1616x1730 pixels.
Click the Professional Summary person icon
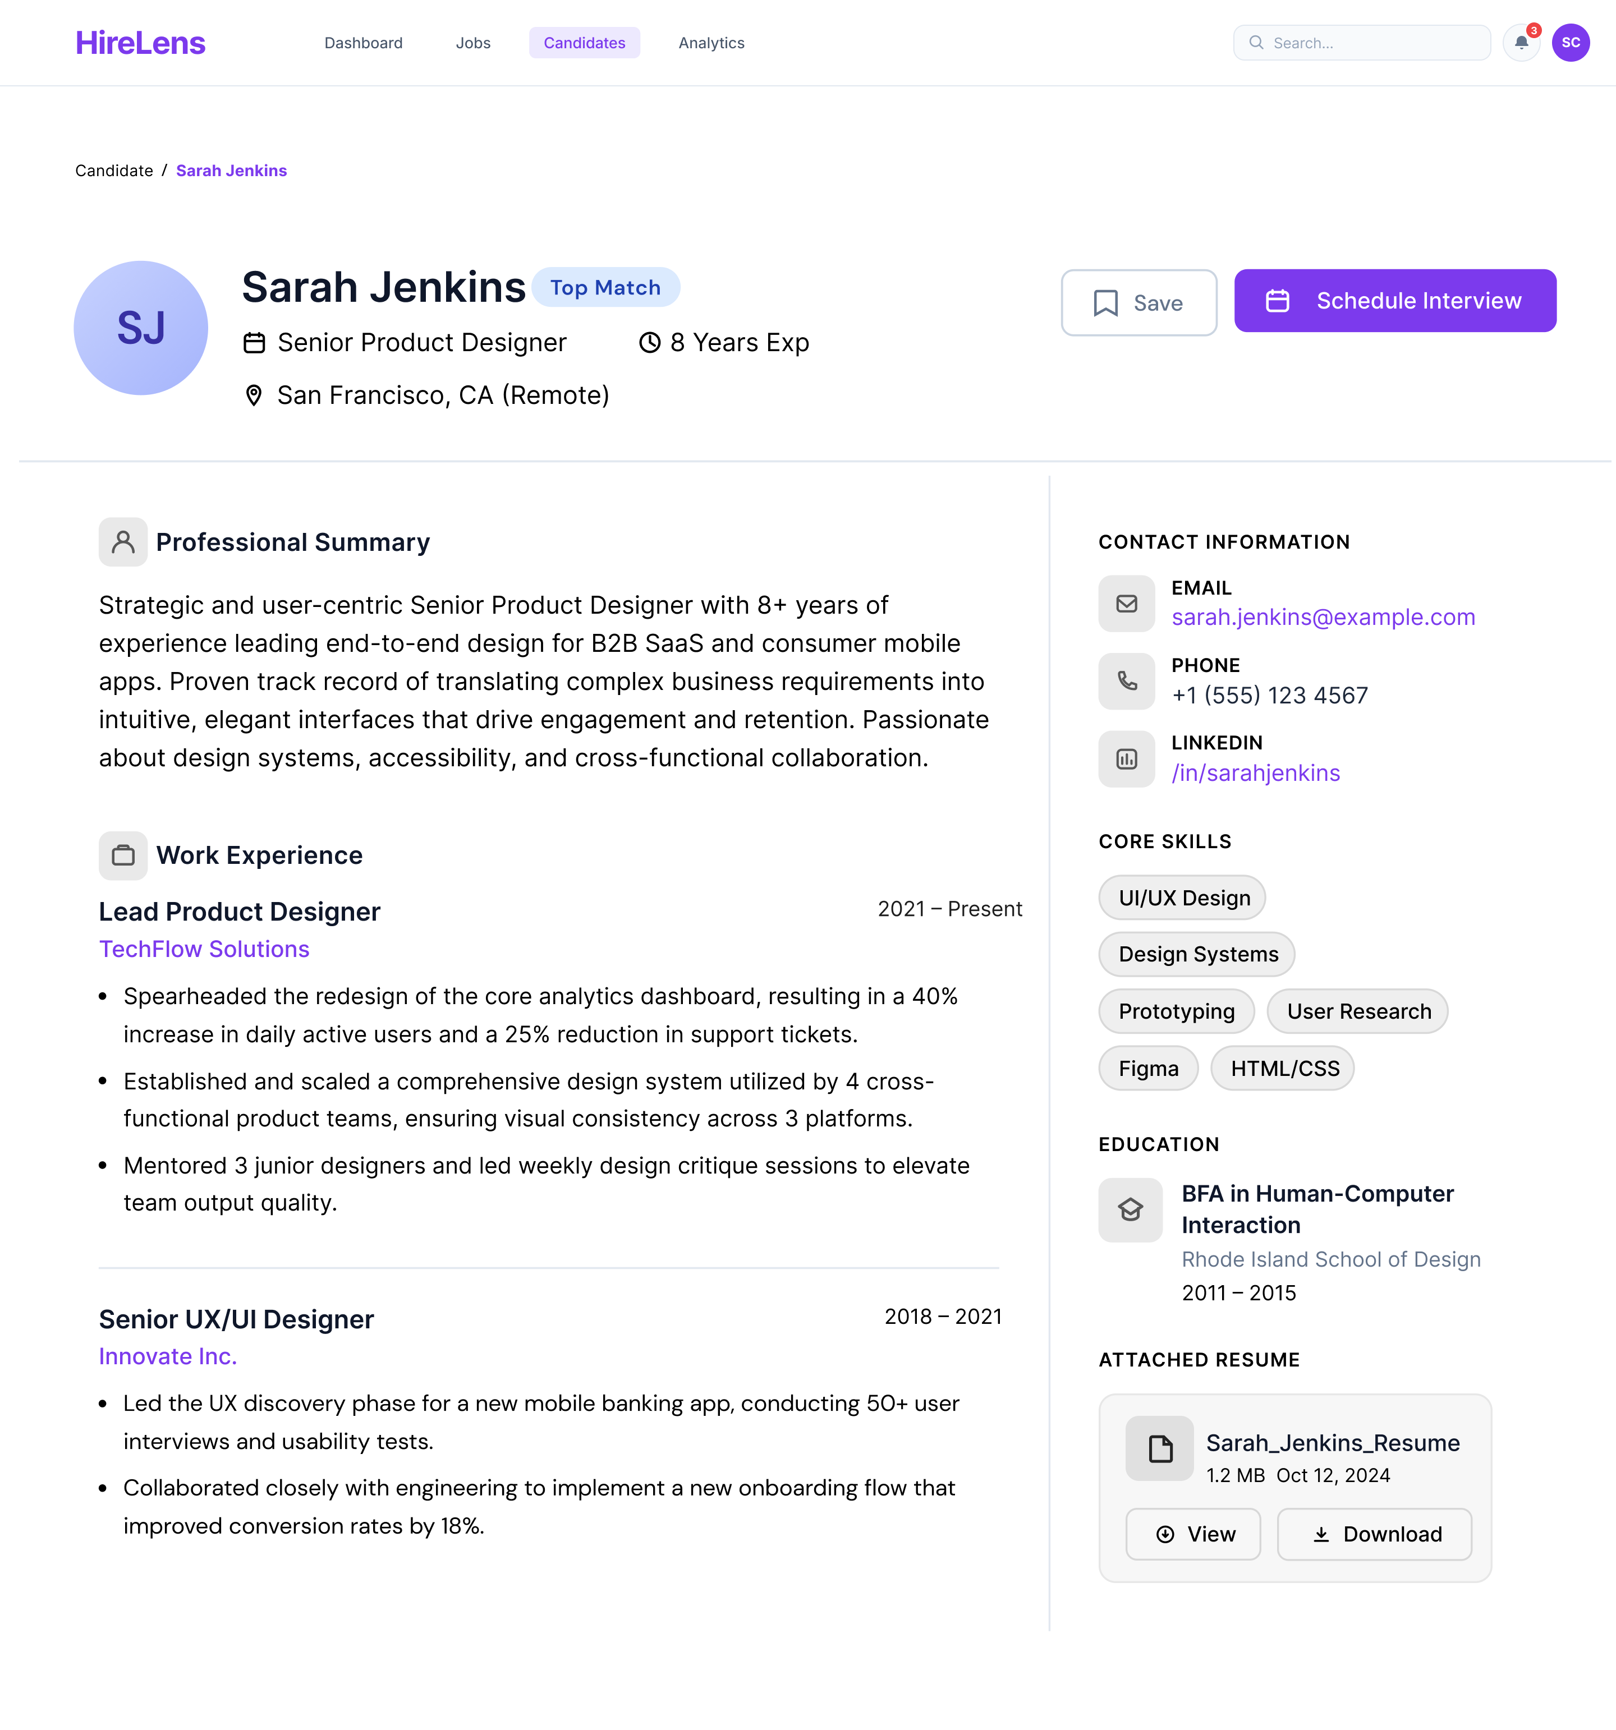[x=123, y=542]
